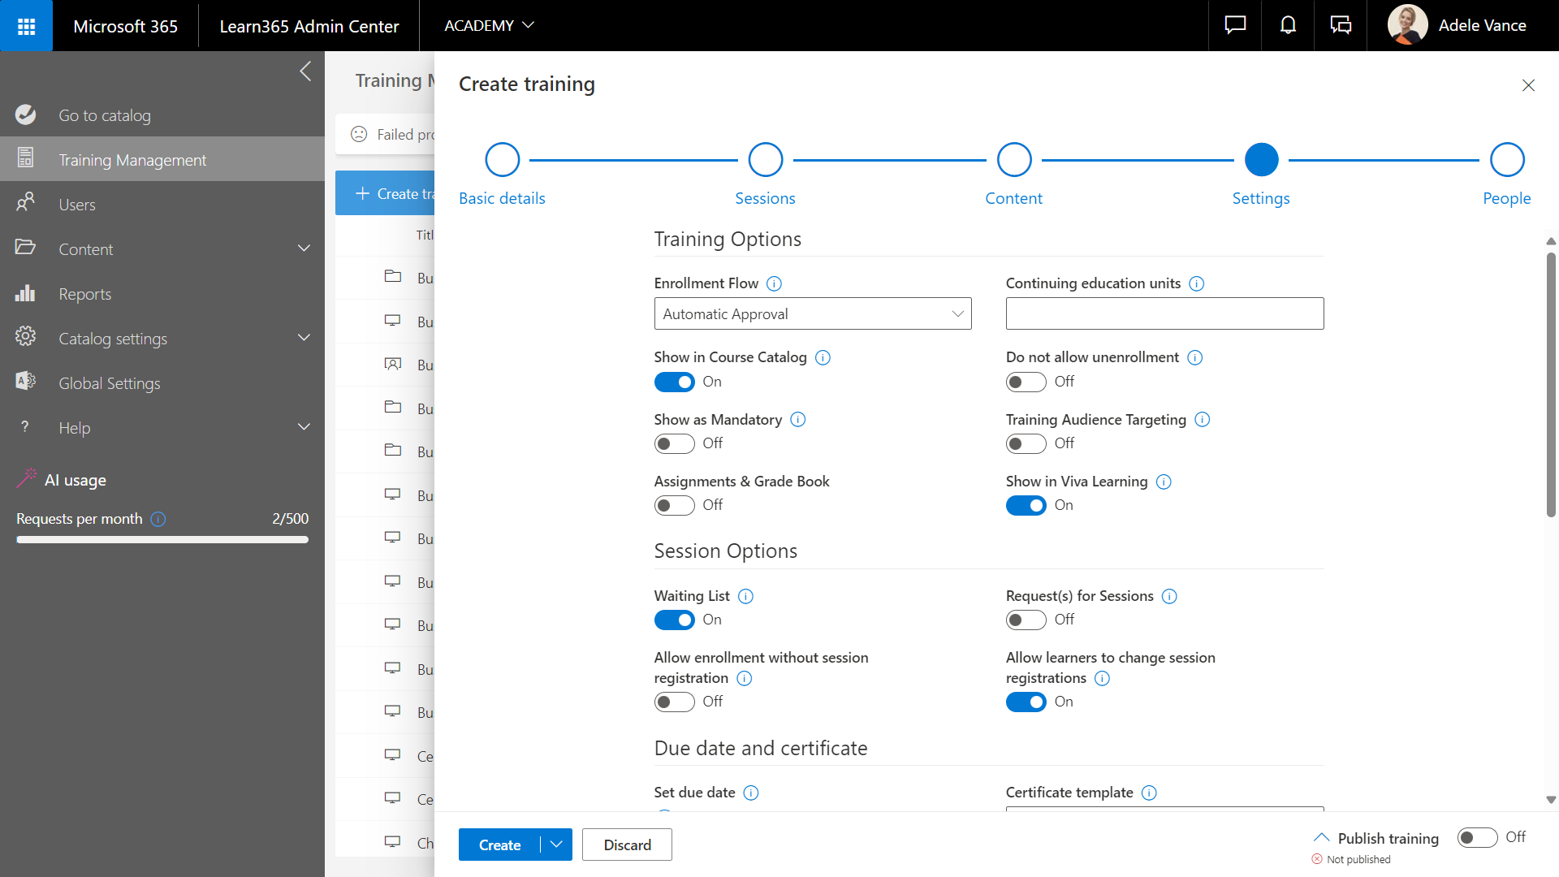Turn off Show in Course Catalog toggle

pyautogui.click(x=674, y=382)
